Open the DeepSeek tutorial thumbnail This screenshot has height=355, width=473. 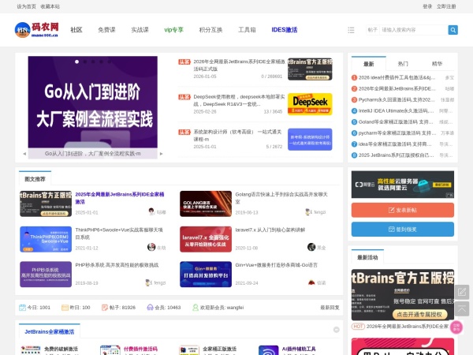tap(309, 104)
